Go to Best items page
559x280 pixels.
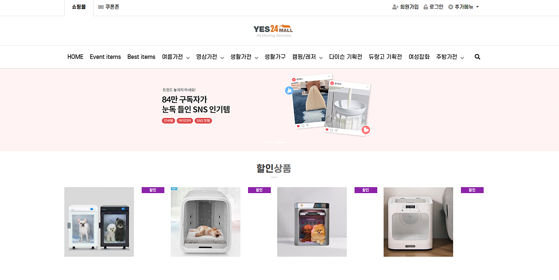[141, 57]
